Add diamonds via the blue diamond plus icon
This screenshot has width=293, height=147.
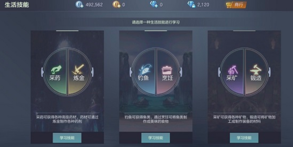[x=154, y=4]
